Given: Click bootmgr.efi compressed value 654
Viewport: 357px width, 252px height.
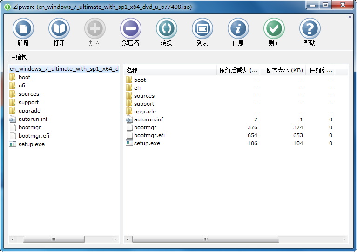Looking at the screenshot, I should click(x=252, y=135).
